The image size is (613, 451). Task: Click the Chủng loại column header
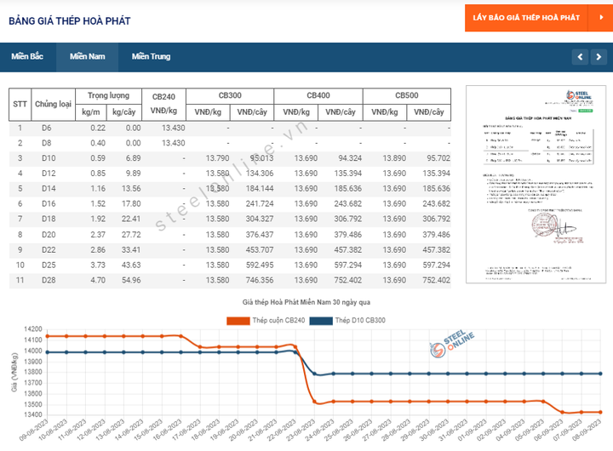pos(53,104)
